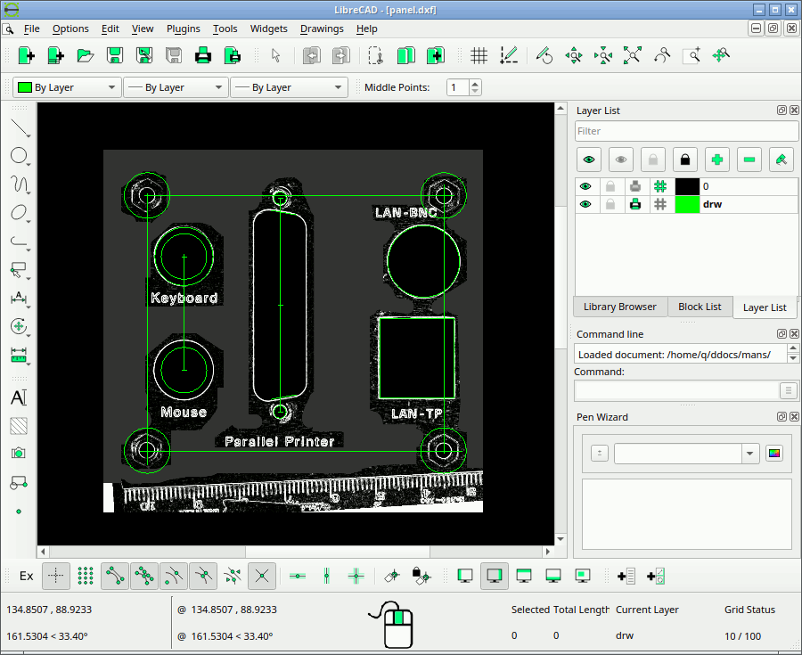
Task: Click the Zoom Window magnifier icon
Action: click(692, 55)
